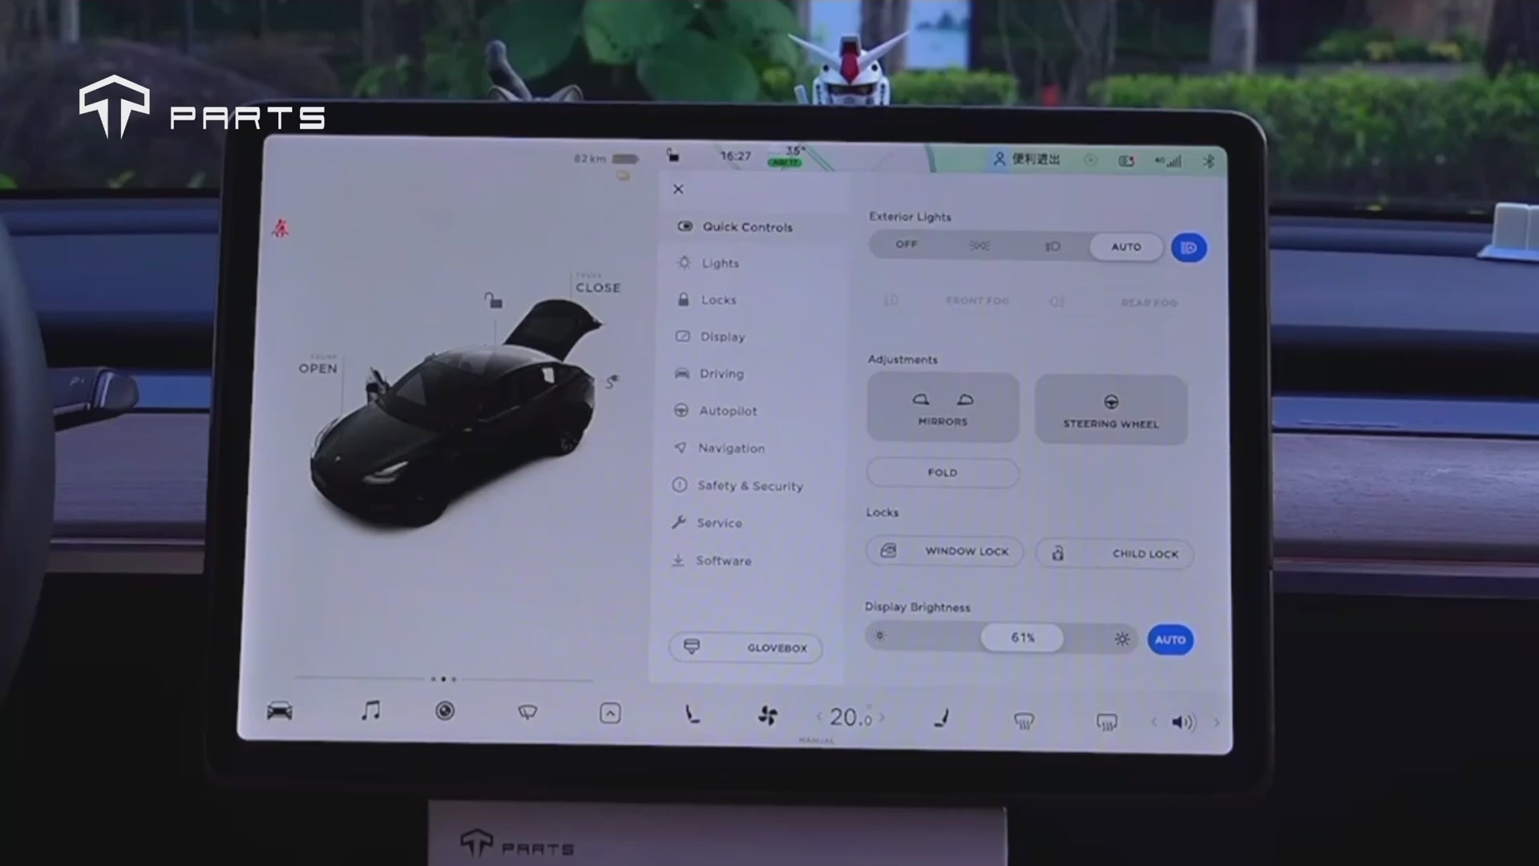Click the FOLD mirrors button
Viewport: 1539px width, 866px height.
click(942, 471)
